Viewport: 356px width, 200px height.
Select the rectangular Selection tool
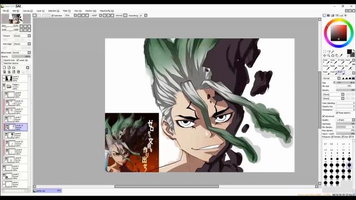click(x=325, y=52)
